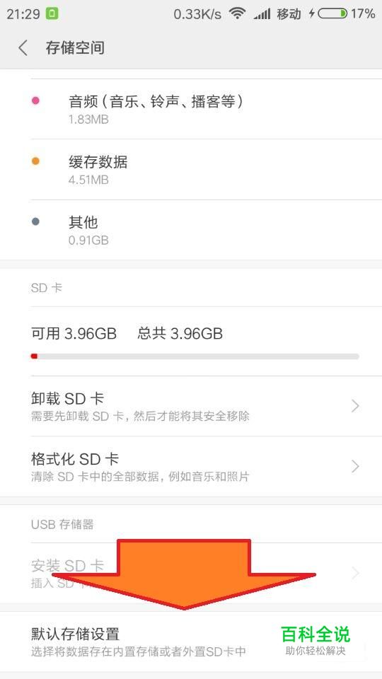Tap the gray 其他 category dot
Viewport: 382px width, 679px height.
(x=35, y=221)
